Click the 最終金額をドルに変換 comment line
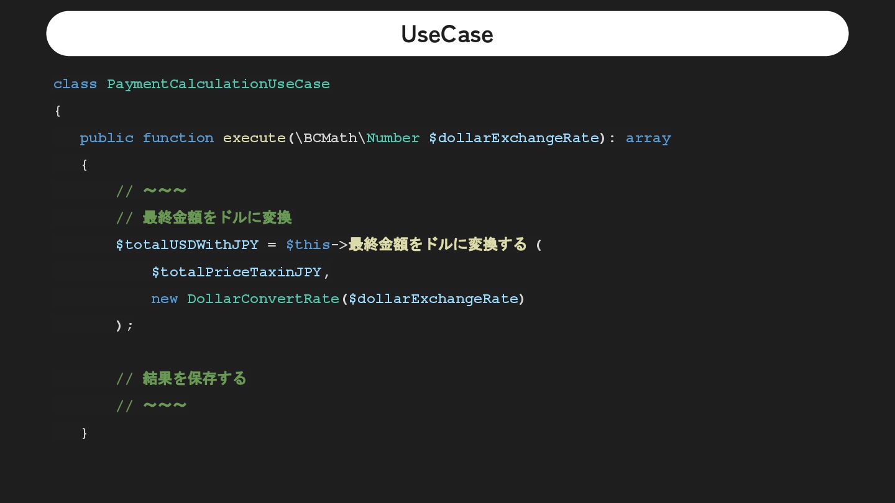 (x=204, y=217)
